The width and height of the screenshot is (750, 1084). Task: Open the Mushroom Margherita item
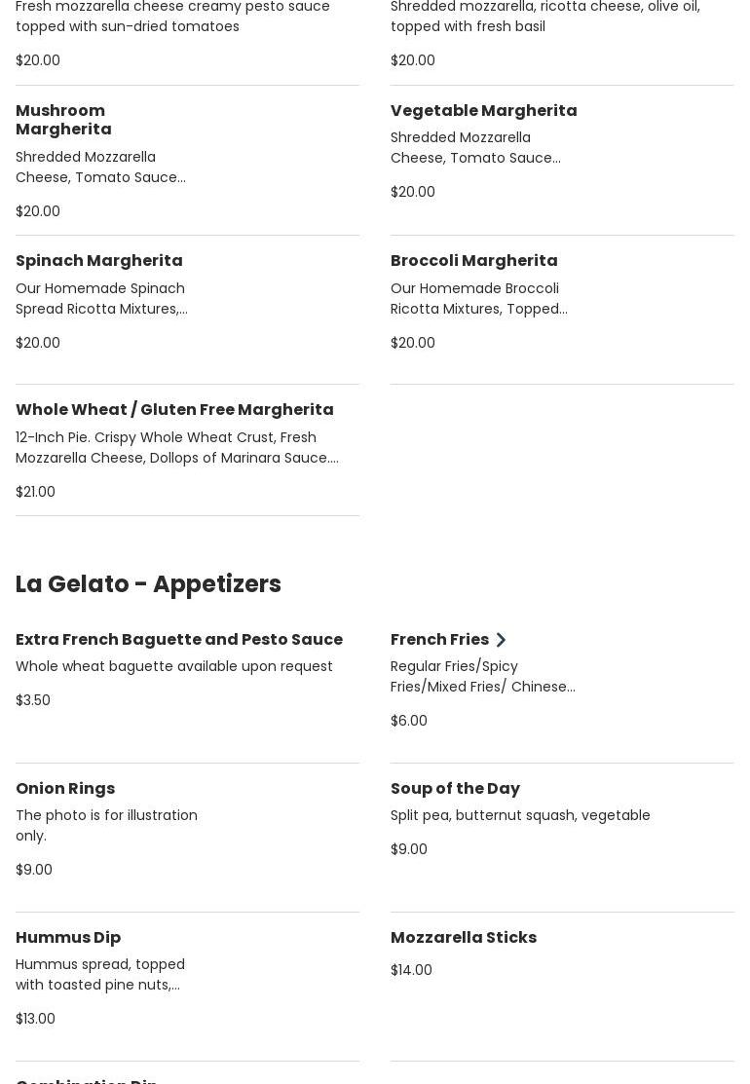[63, 120]
